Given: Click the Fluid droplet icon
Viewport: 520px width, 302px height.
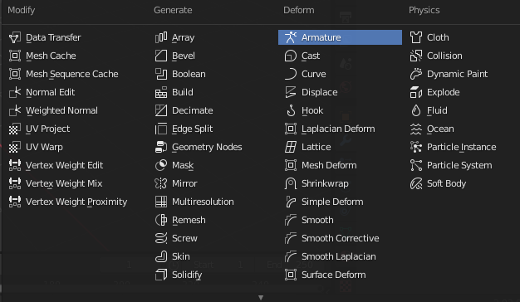Looking at the screenshot, I should (x=416, y=110).
